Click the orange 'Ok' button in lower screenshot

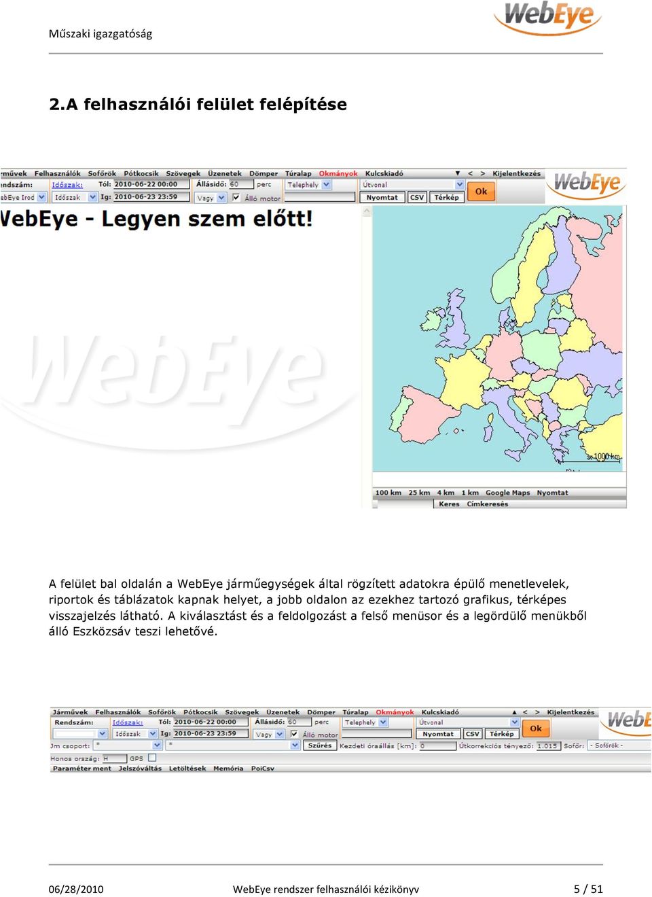536,728
